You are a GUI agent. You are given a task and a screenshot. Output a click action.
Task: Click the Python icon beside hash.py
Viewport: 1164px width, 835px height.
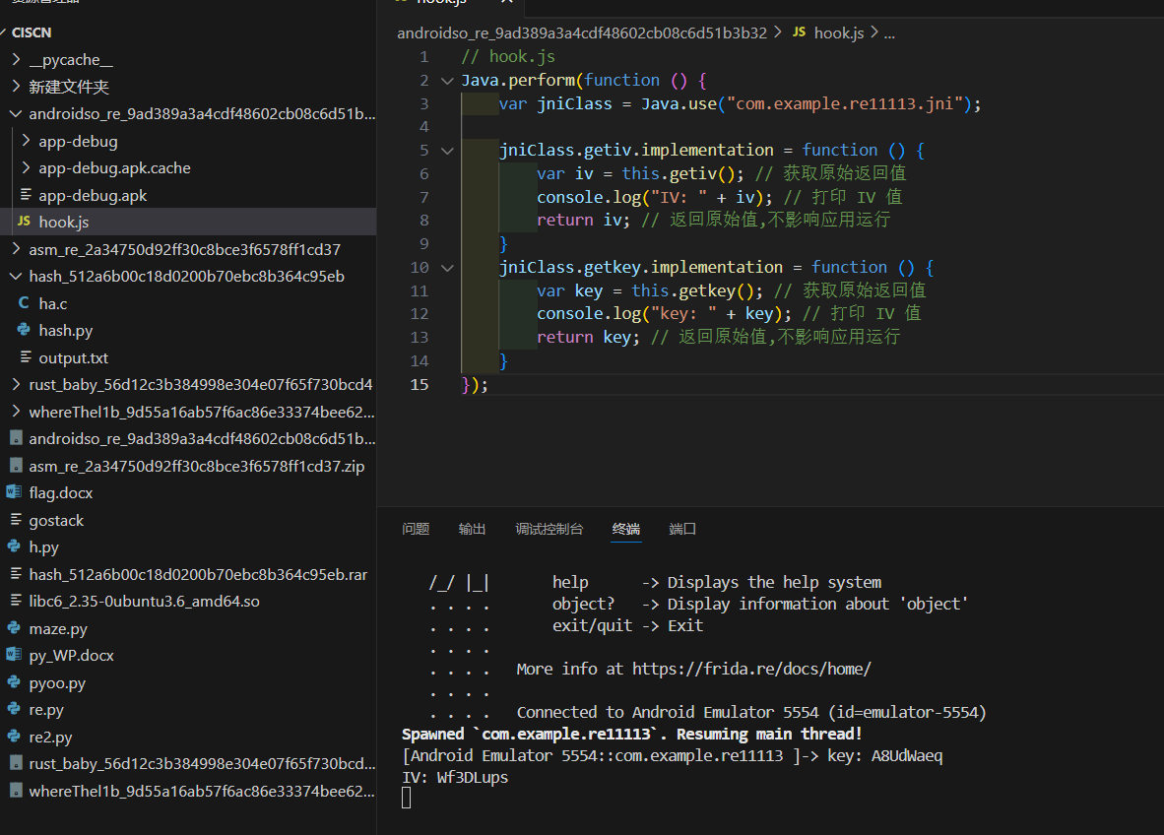pyautogui.click(x=24, y=330)
